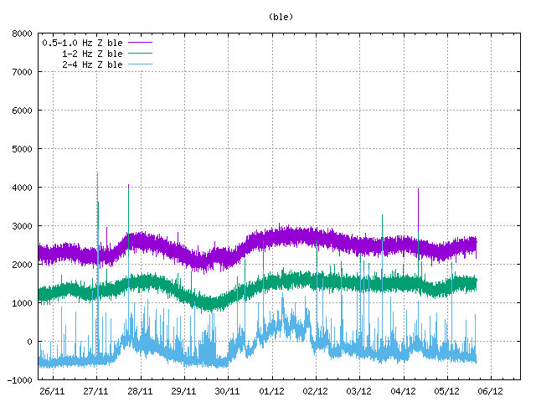Click the tall spike peak just before 28/11

pos(128,187)
